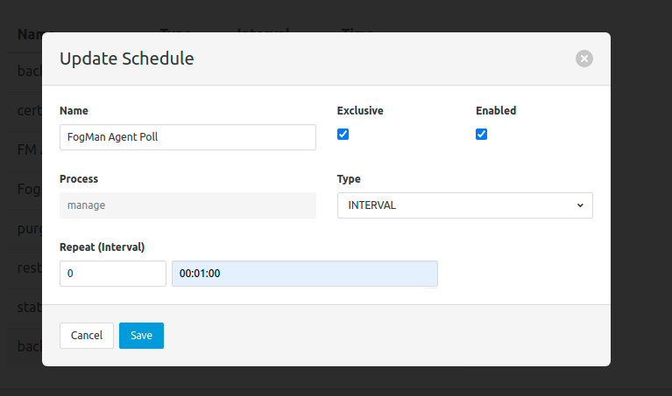Uncheck the Exclusive checkbox
The height and width of the screenshot is (396, 672).
pos(343,135)
